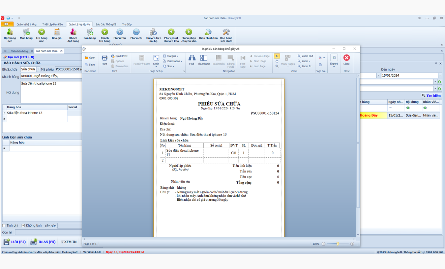
Task: Enable the Tính phí checkbox
Action: click(4, 226)
